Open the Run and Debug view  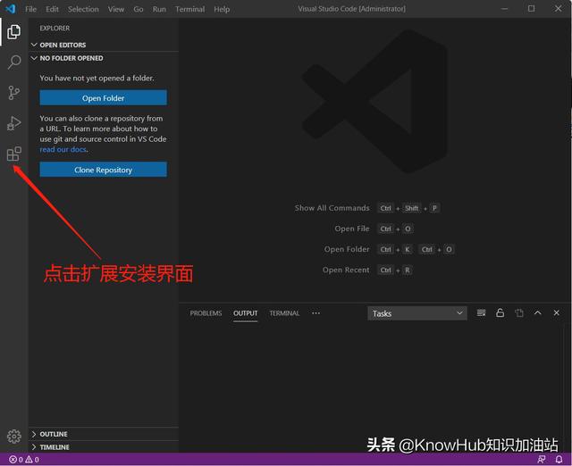(x=14, y=123)
